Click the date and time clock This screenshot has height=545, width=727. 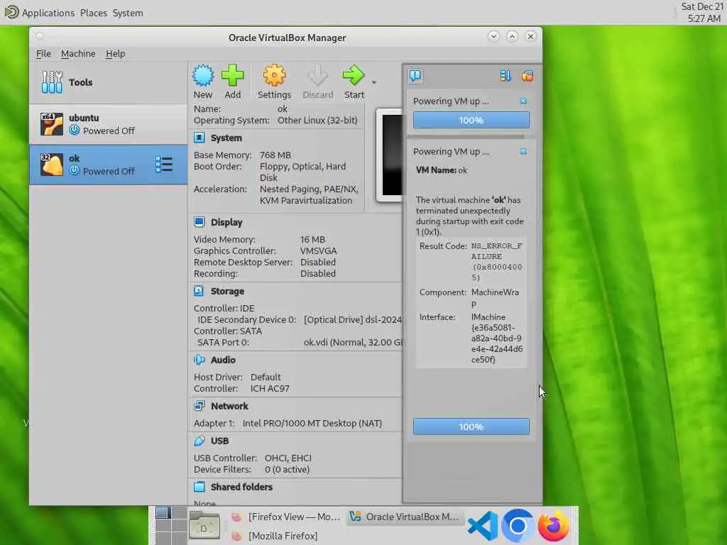click(702, 13)
